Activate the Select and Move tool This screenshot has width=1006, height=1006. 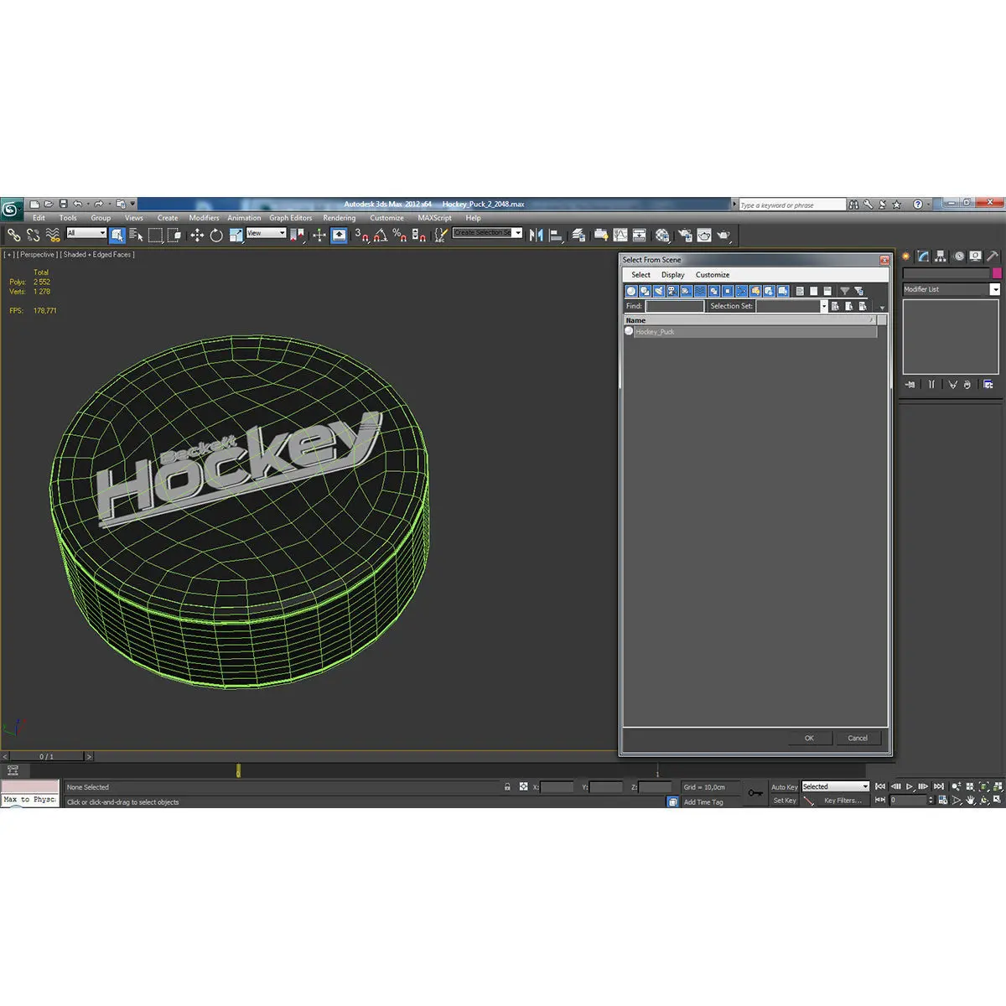point(197,236)
